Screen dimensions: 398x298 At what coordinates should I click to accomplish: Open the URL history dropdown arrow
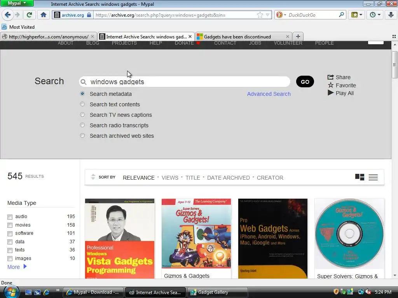pyautogui.click(x=267, y=15)
